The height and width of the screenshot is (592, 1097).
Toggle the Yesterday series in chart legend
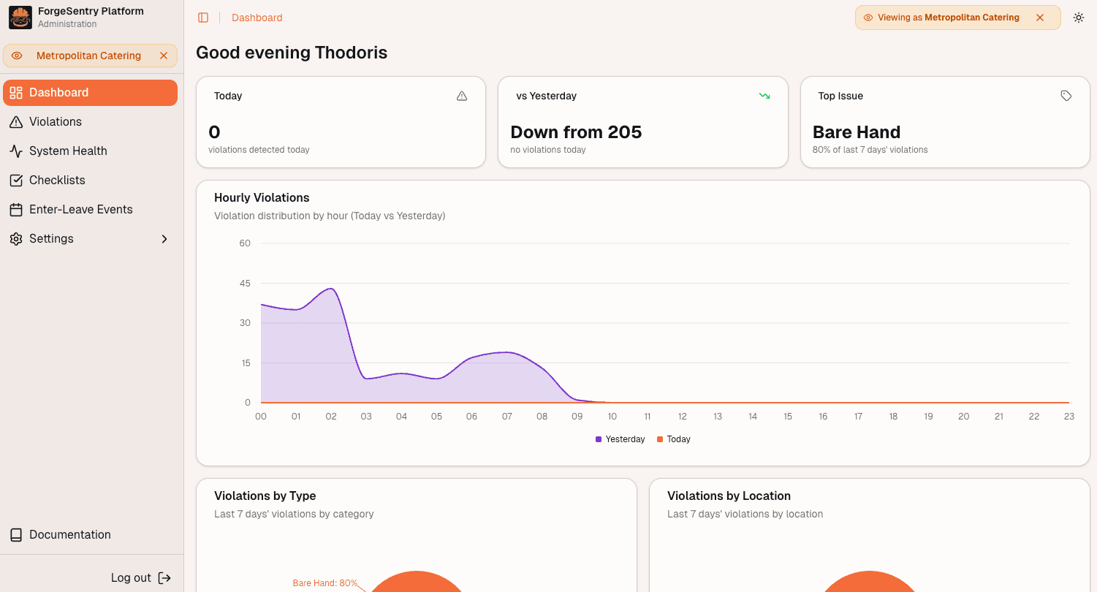pyautogui.click(x=620, y=439)
